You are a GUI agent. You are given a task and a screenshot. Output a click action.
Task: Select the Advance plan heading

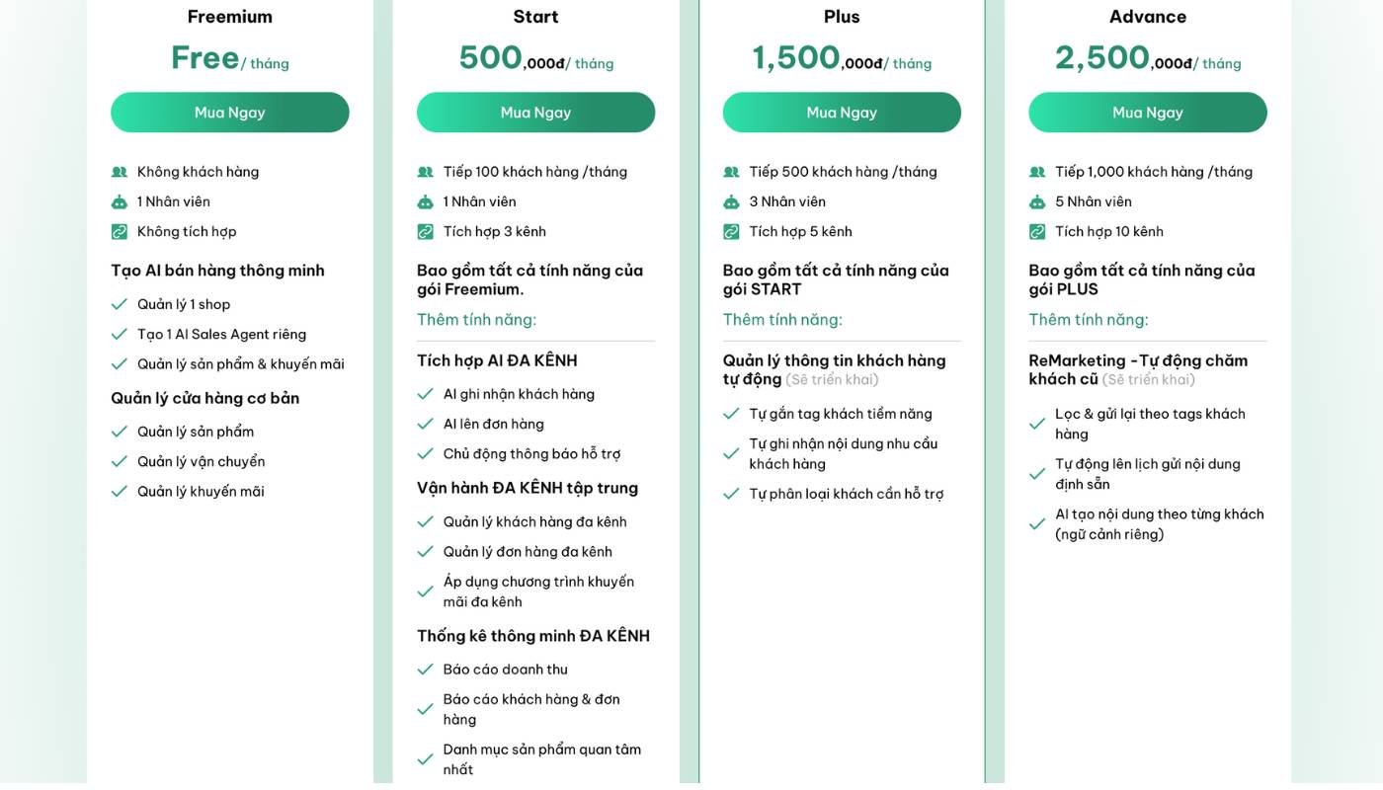tap(1147, 16)
